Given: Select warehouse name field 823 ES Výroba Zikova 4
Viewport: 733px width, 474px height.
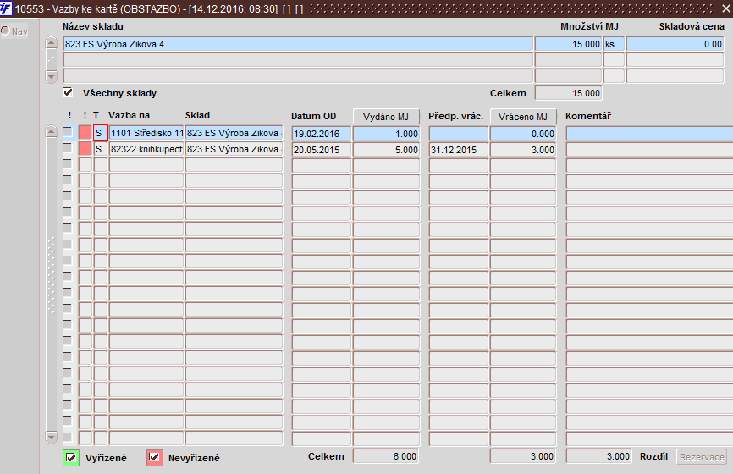Looking at the screenshot, I should tap(298, 44).
